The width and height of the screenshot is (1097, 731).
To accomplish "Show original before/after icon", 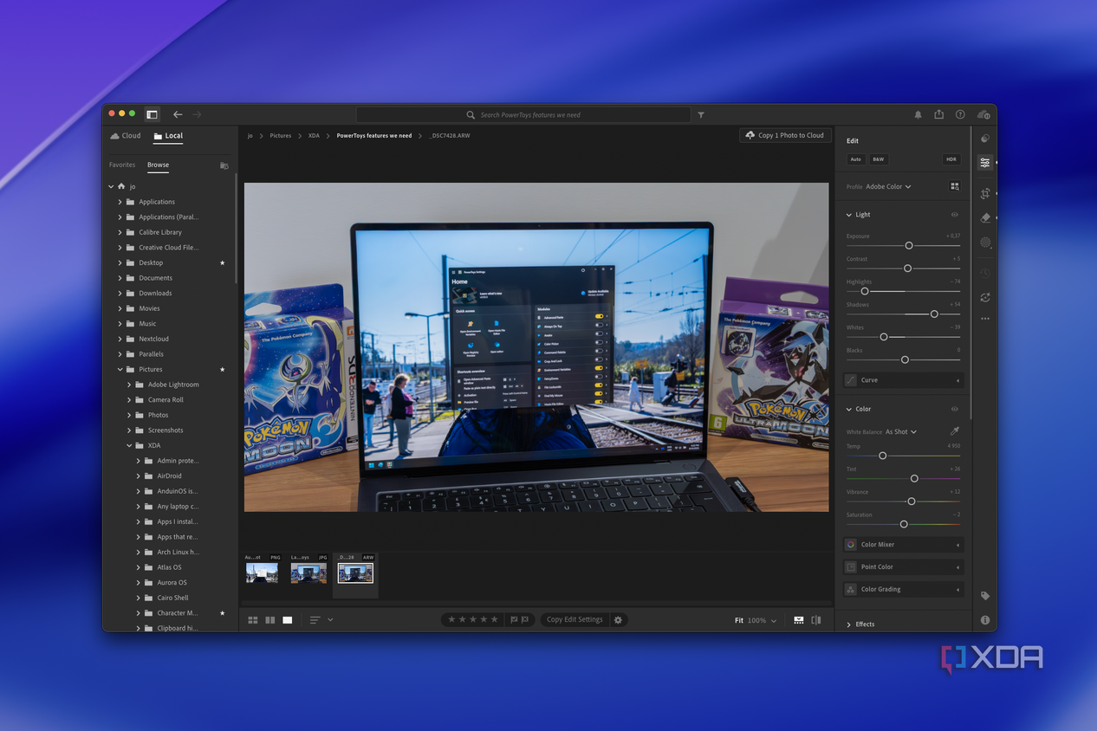I will point(816,620).
